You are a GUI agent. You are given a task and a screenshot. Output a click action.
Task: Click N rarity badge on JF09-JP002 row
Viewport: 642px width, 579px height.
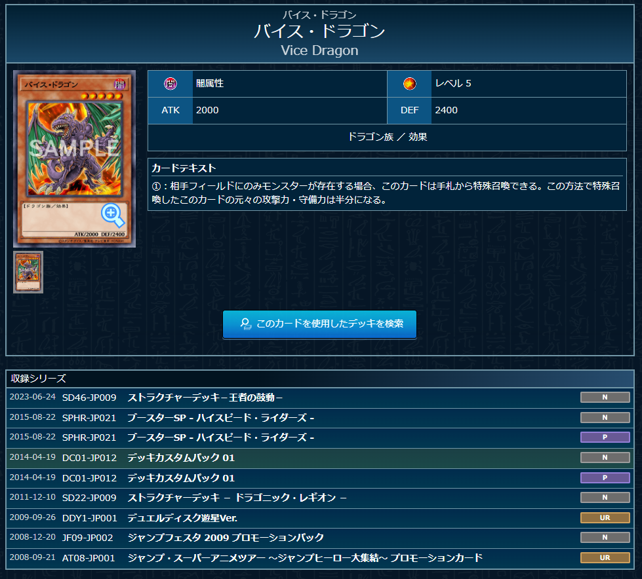pos(605,537)
